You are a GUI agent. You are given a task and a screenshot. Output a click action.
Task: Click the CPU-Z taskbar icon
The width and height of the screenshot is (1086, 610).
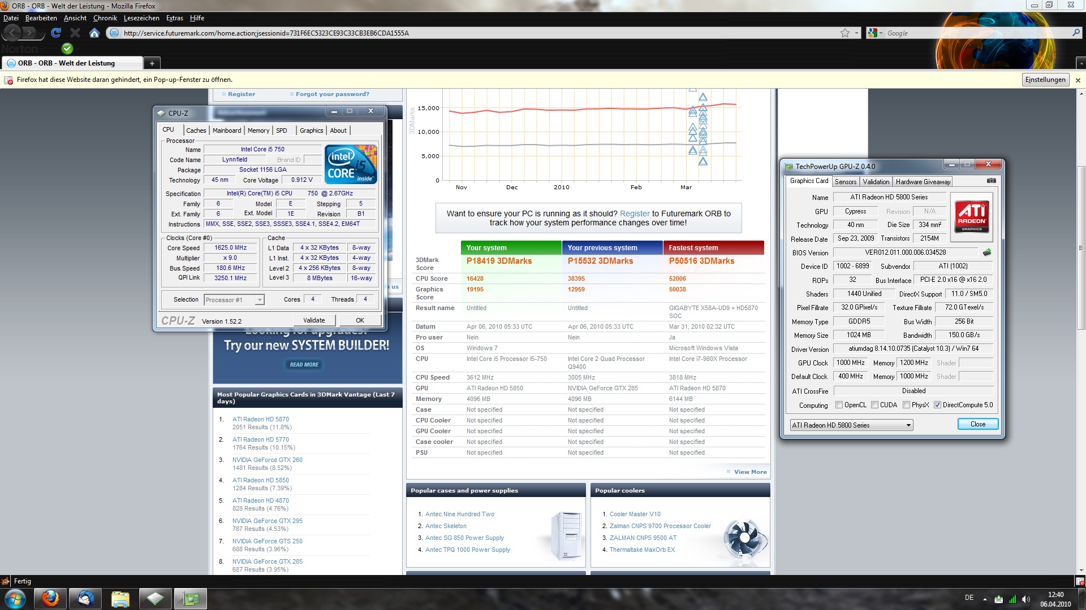coord(156,598)
